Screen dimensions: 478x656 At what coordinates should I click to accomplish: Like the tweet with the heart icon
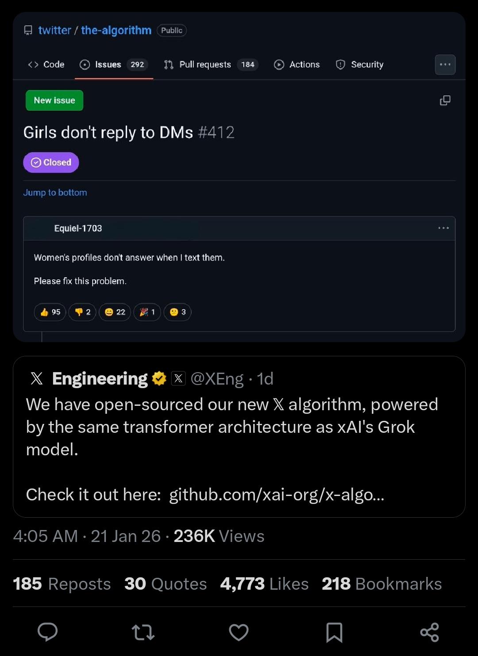[239, 632]
